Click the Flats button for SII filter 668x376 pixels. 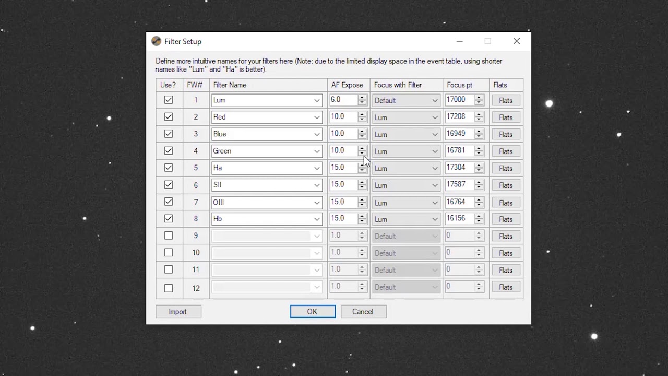506,185
